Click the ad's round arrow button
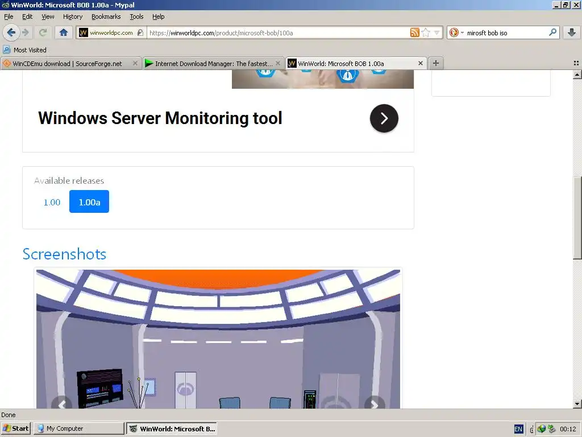Image resolution: width=582 pixels, height=437 pixels. [384, 118]
